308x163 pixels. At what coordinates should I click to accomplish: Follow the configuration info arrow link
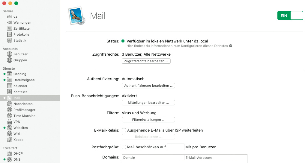[x=231, y=46]
